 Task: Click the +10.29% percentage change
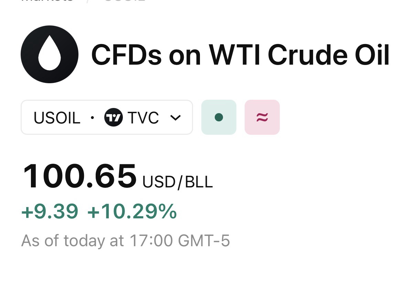132,211
